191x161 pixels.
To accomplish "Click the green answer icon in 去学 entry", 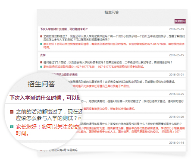I will pyautogui.click(x=41, y=66).
